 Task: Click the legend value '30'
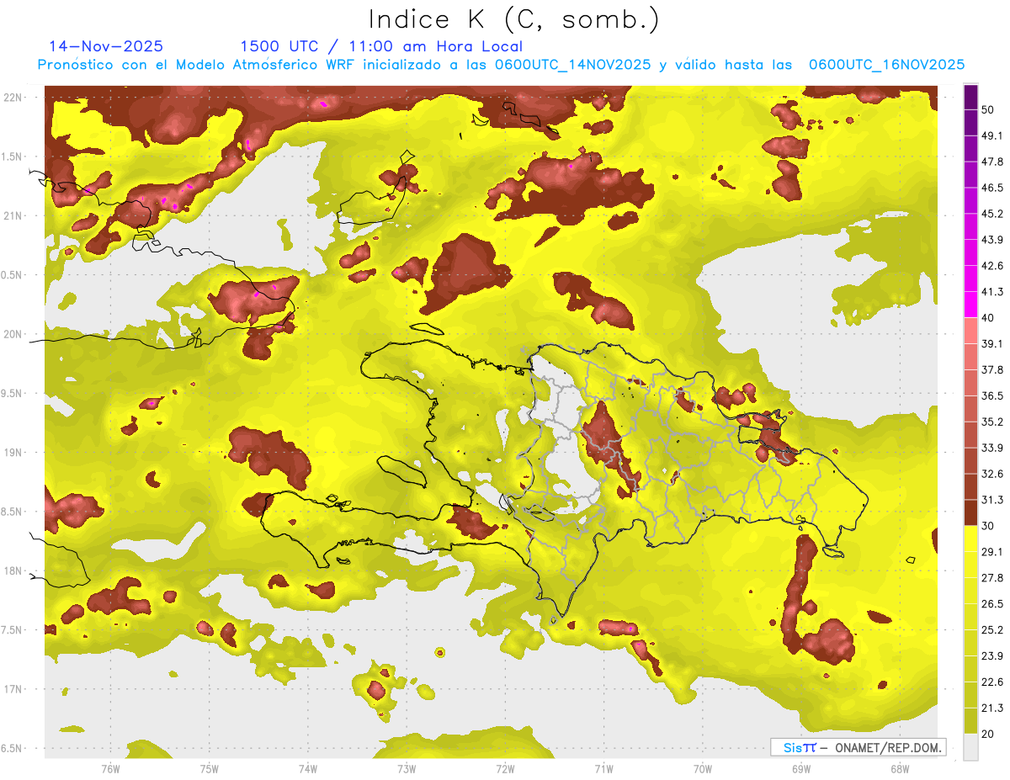pos(988,526)
